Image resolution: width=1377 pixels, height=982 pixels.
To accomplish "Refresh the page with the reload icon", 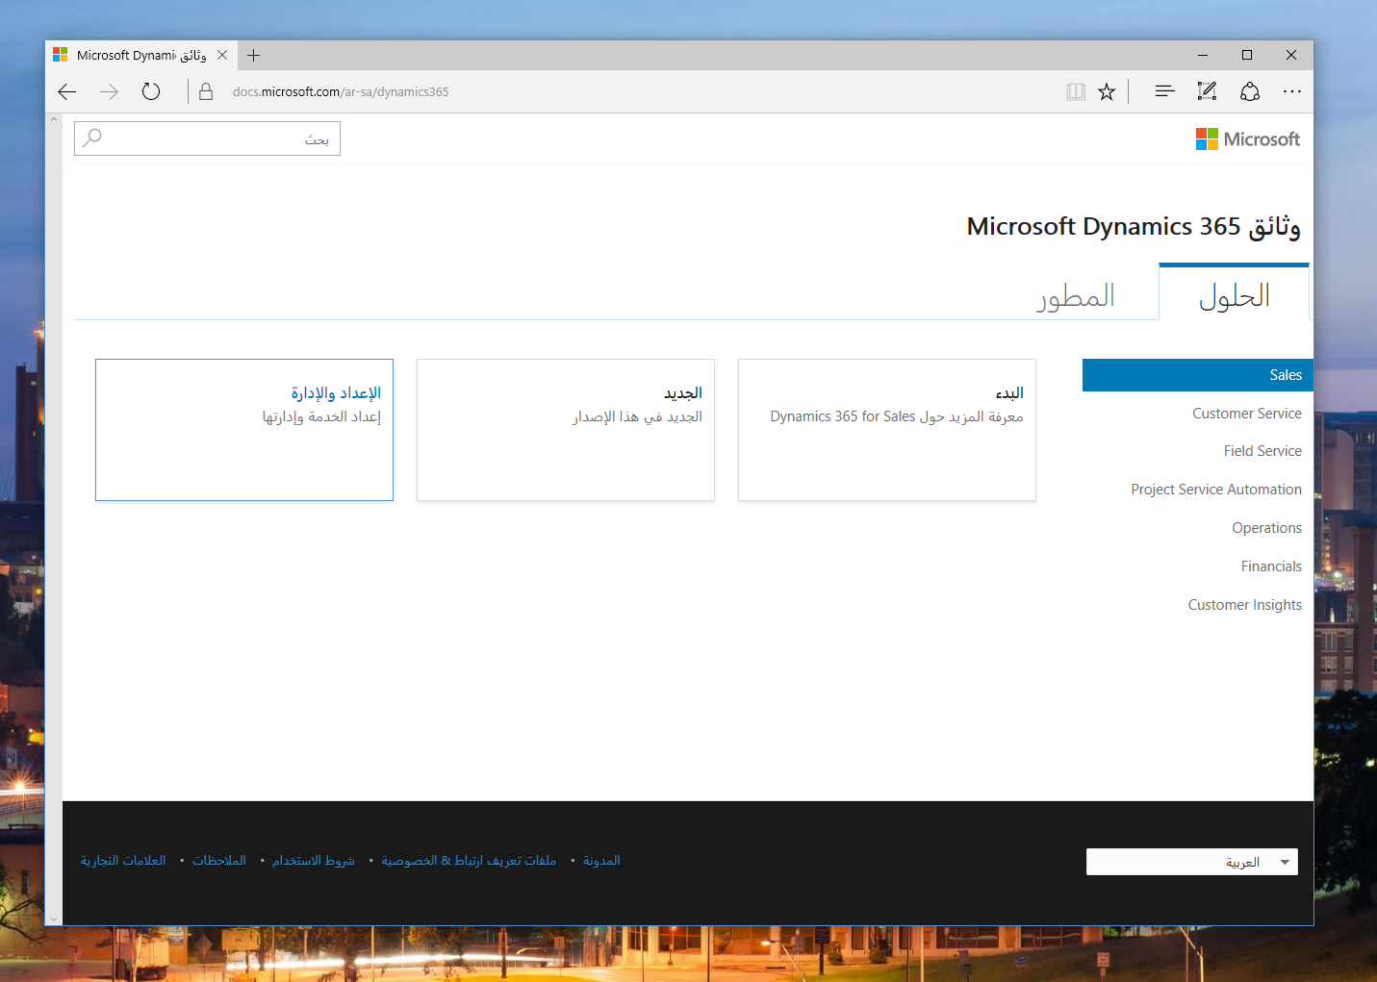I will (x=151, y=91).
